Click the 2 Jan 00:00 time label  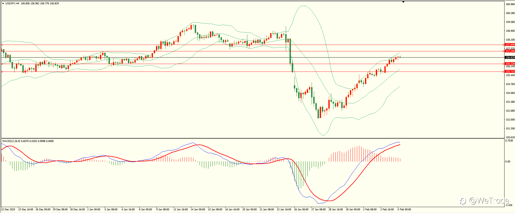[x=94, y=210]
